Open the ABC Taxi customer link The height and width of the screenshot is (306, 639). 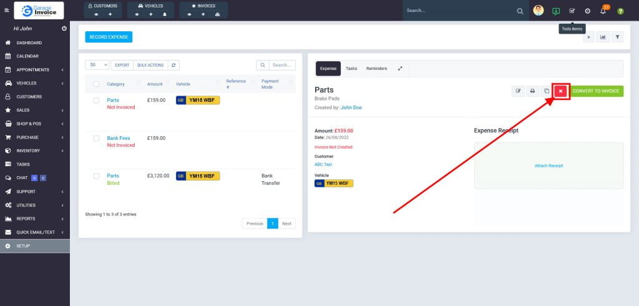323,164
